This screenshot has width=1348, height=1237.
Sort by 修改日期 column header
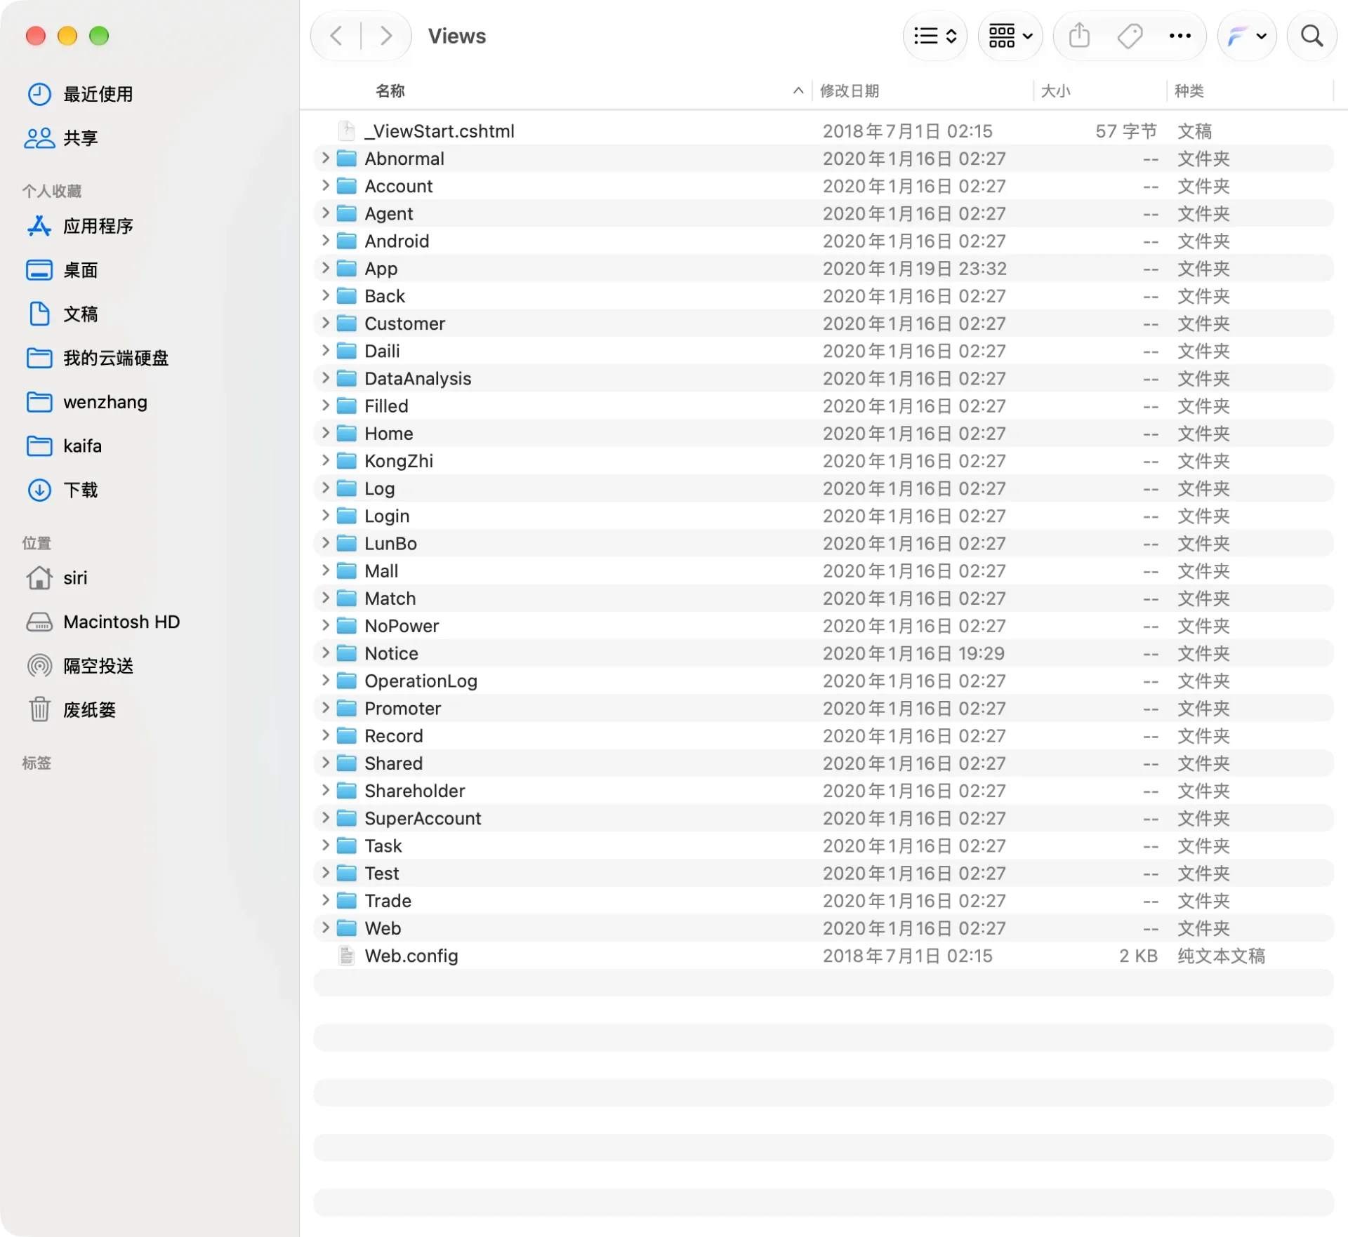[x=850, y=91]
